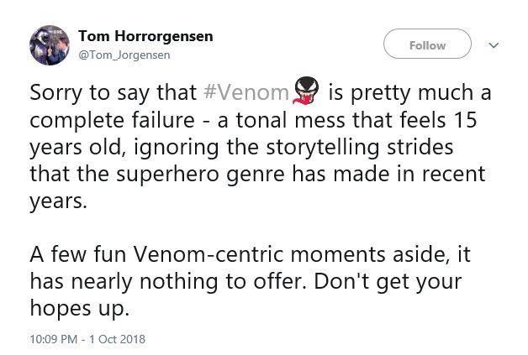Open the 10:09 PM timestamp link
Image resolution: width=528 pixels, height=355 pixels.
[54, 339]
